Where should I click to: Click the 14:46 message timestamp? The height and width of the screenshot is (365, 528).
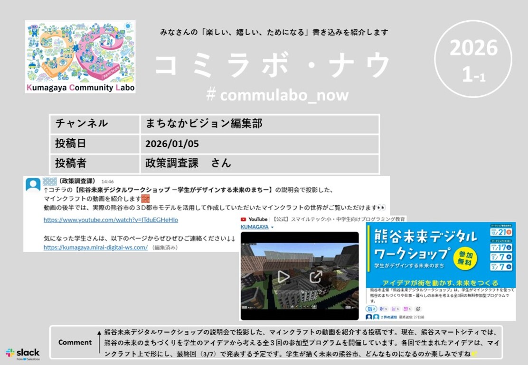tap(108, 181)
